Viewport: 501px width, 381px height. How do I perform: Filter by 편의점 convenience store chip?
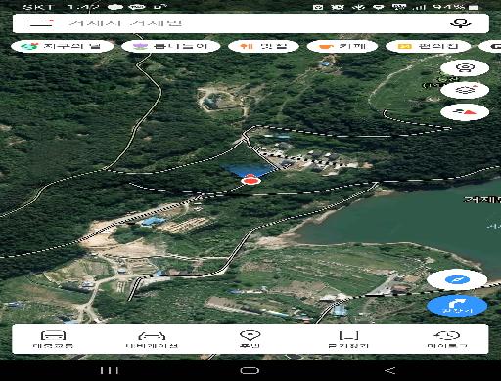(429, 46)
